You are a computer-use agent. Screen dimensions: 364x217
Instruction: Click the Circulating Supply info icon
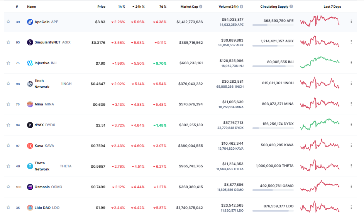point(291,7)
